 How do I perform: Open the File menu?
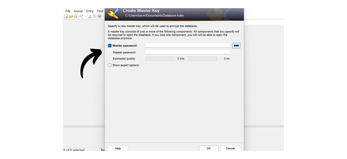[68, 11]
